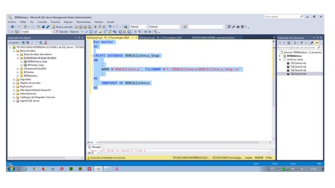
Task: Click the Copy icon in the toolbar
Action: (x=99, y=27)
